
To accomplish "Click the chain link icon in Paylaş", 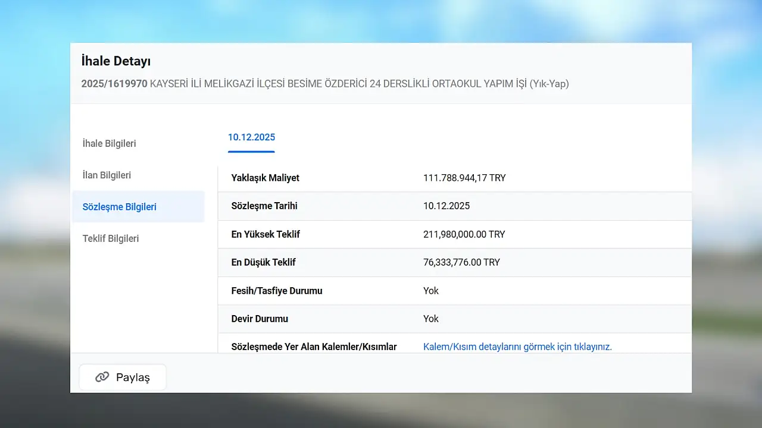I will [102, 377].
